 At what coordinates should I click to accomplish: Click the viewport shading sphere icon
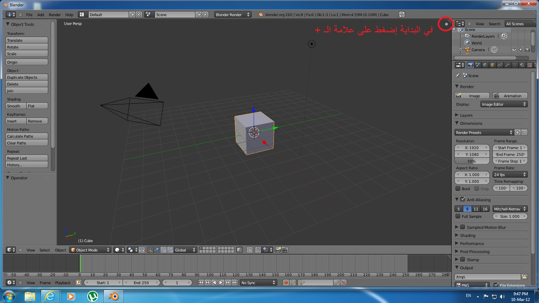[x=119, y=250]
